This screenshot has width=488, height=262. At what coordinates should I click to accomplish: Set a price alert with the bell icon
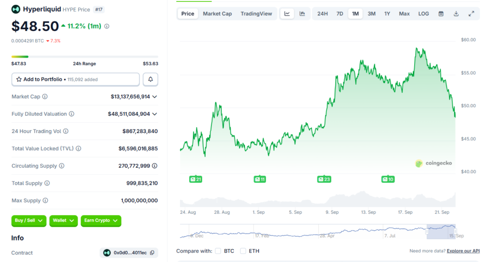[x=150, y=80]
